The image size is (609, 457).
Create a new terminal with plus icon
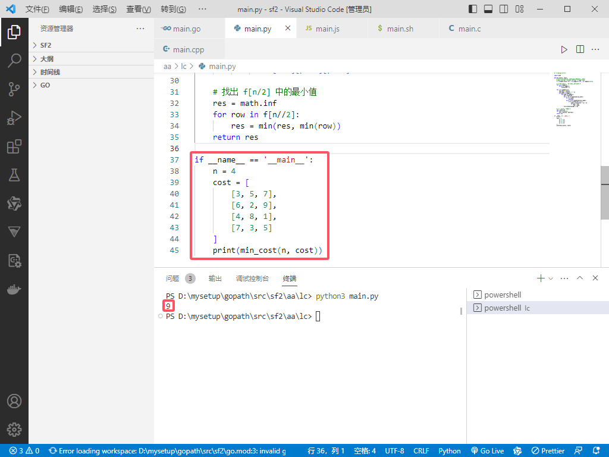coord(540,278)
